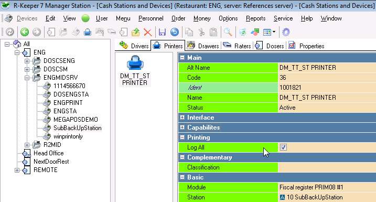Click the green back arrow button
This screenshot has width=376, height=202.
click(x=25, y=32)
